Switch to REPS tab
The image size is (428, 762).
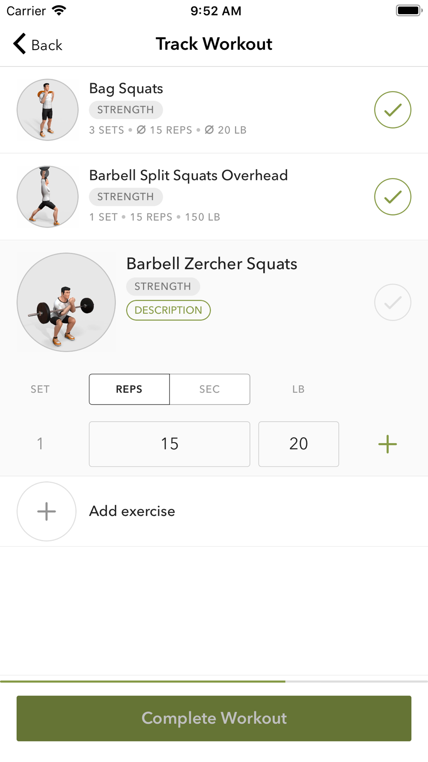129,389
